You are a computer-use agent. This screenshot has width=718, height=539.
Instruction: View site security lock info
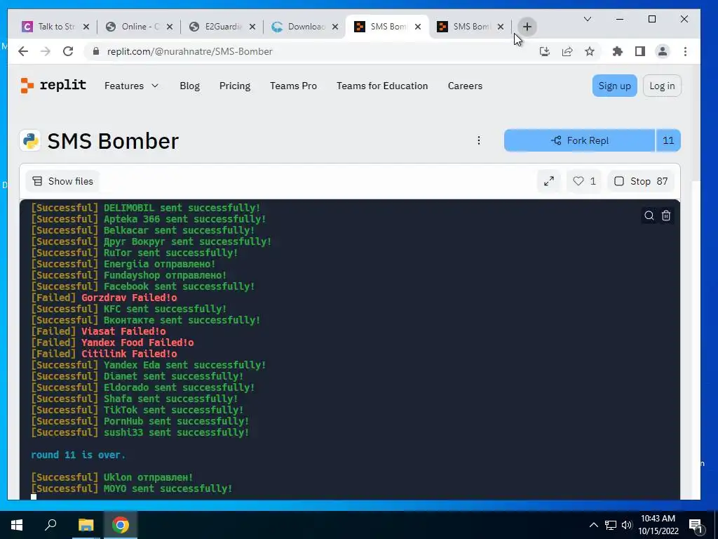[x=95, y=51]
